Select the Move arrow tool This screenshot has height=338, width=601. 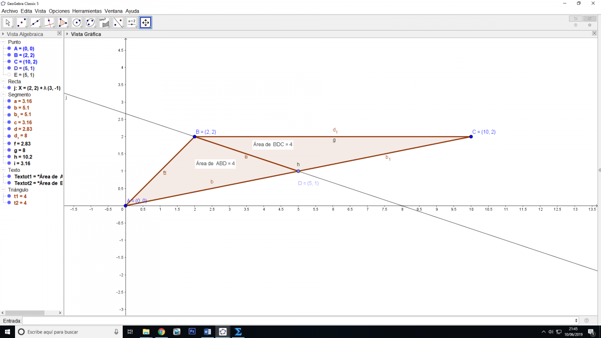[8, 23]
